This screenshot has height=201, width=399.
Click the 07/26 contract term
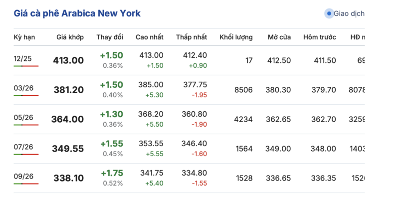pyautogui.click(x=22, y=147)
